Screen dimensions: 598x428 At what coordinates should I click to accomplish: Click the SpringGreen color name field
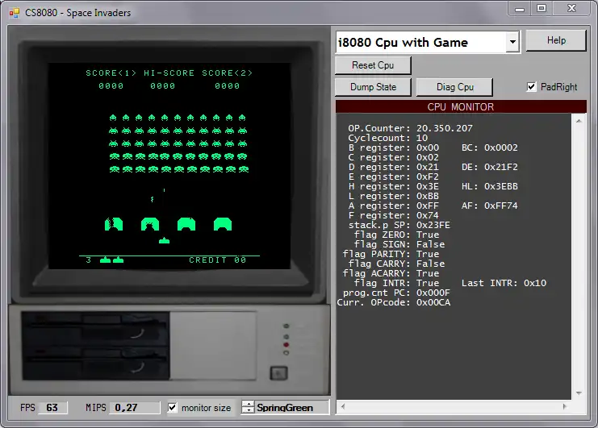pos(291,407)
